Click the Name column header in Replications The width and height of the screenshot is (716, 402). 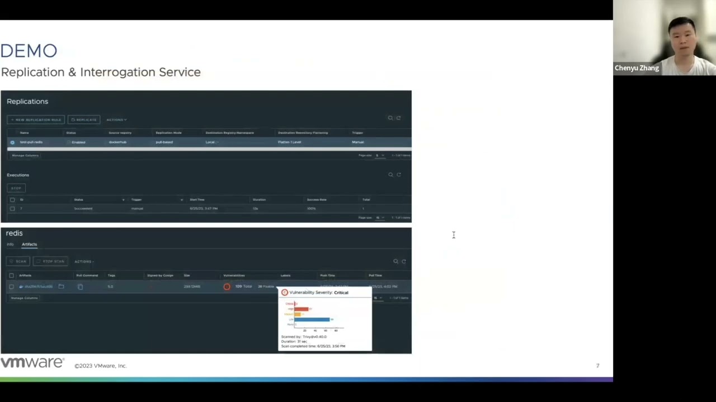[x=24, y=133]
